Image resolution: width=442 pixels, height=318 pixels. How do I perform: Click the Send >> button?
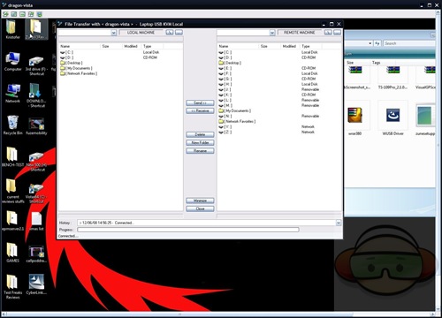[200, 102]
